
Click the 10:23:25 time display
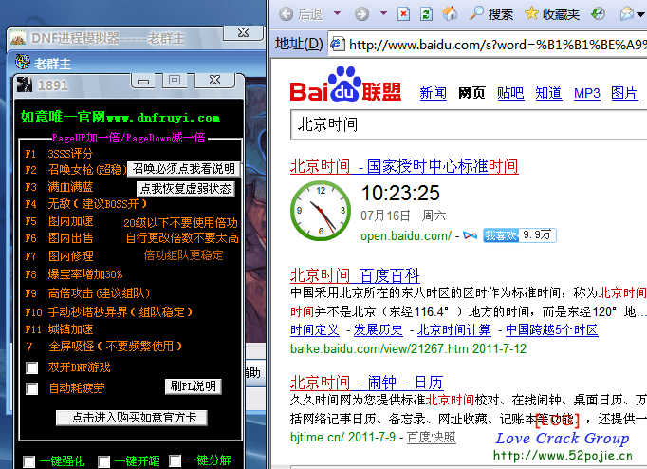pos(400,194)
